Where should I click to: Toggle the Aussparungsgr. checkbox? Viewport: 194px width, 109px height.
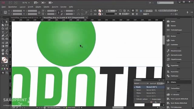150,99
